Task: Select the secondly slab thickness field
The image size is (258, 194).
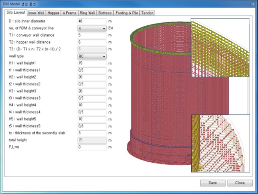Action: 92,133
